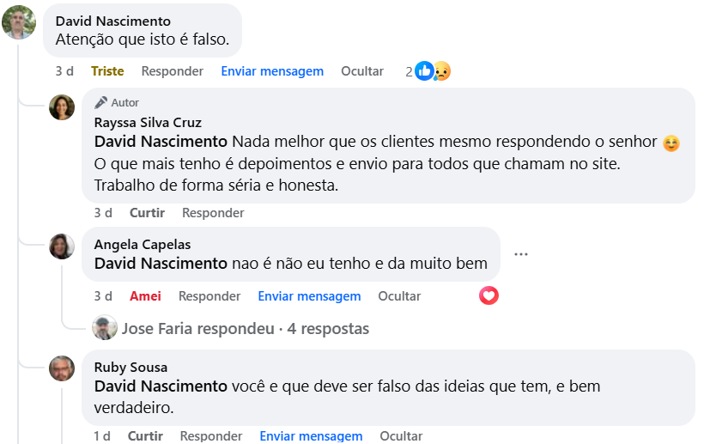The height and width of the screenshot is (444, 710).
Task: Hide David Nascimento's comment with Ocultar
Action: pyautogui.click(x=362, y=71)
